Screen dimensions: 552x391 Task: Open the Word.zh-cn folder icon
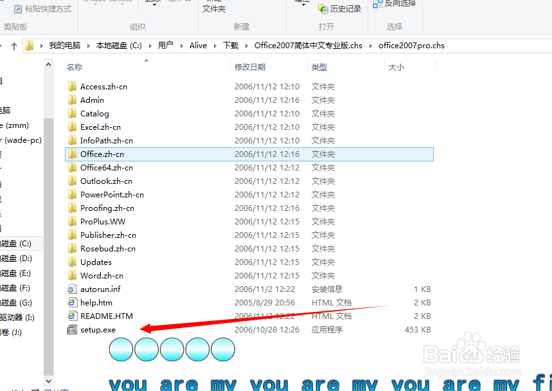point(73,275)
